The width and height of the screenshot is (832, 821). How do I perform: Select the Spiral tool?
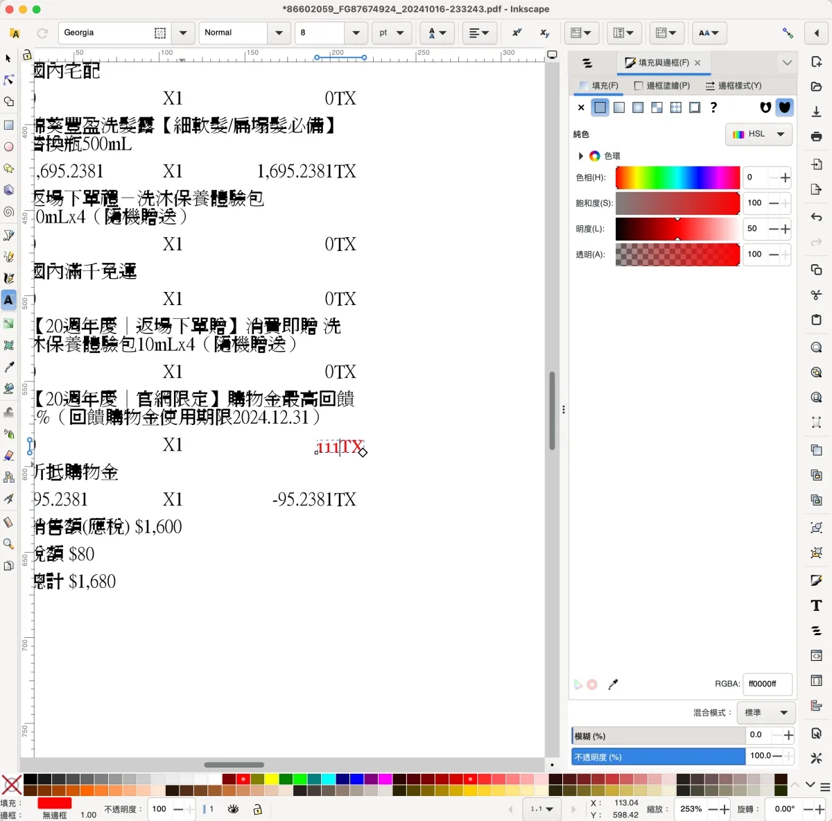[x=8, y=212]
